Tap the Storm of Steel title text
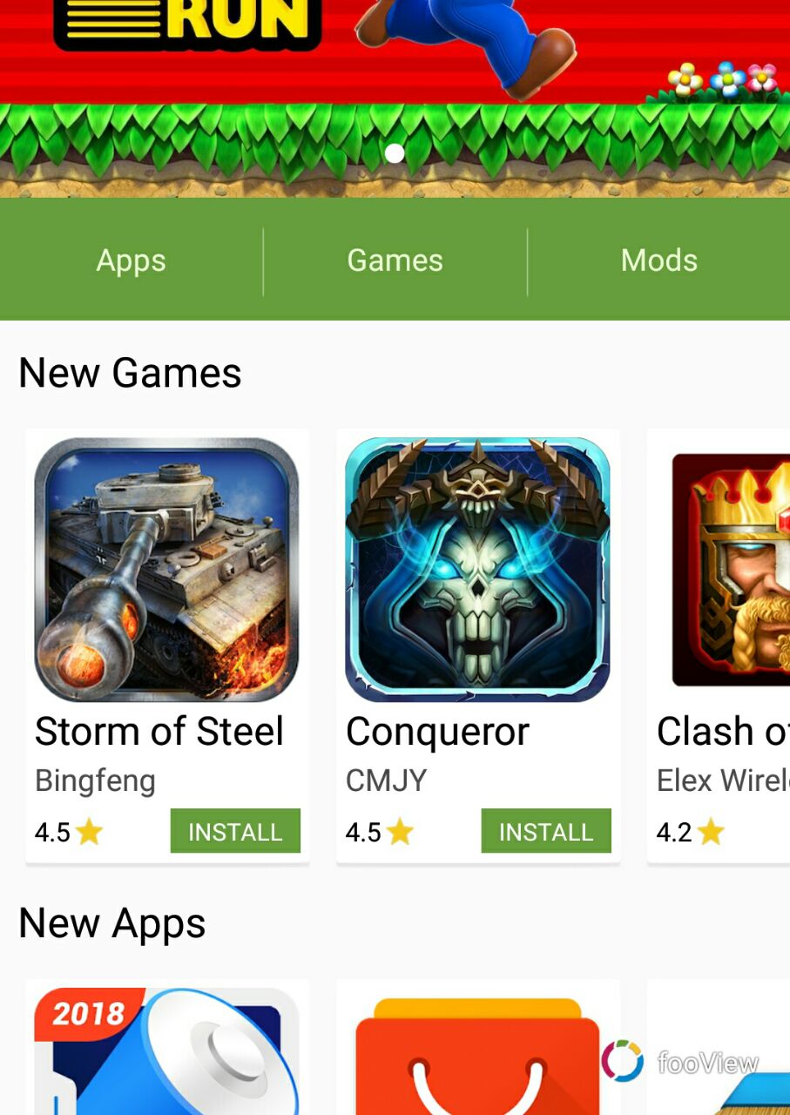The width and height of the screenshot is (790, 1115). [x=159, y=732]
